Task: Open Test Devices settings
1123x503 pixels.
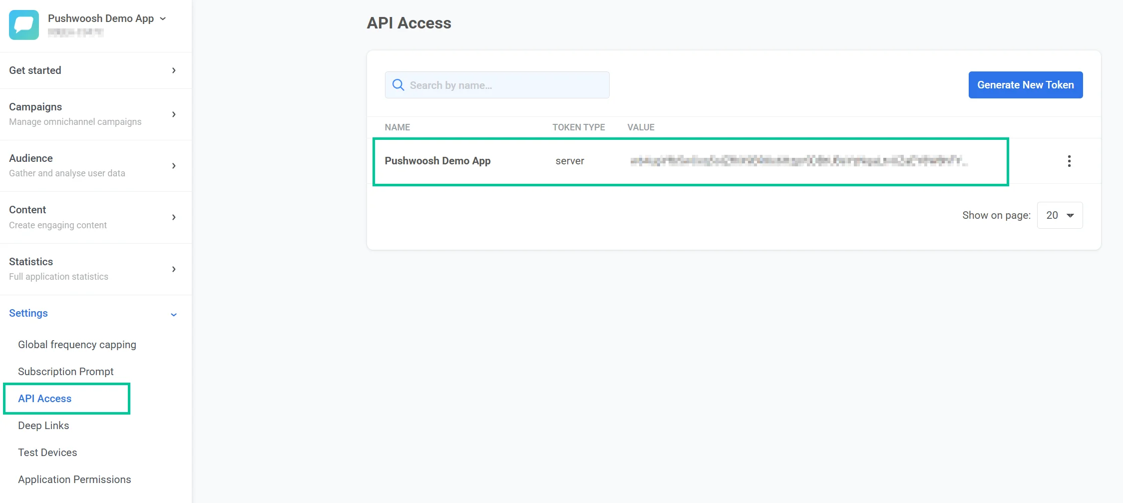Action: (x=47, y=452)
